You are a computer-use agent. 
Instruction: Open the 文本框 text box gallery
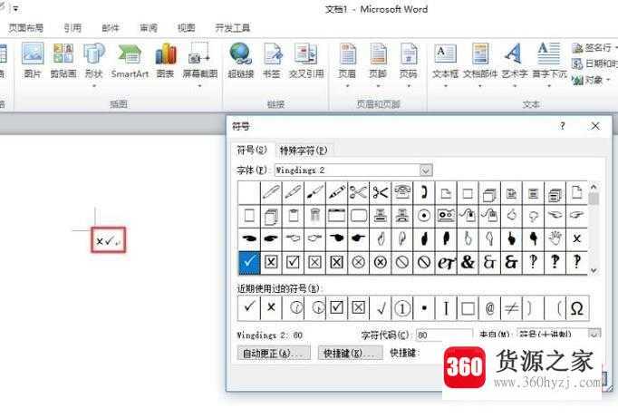pos(445,63)
